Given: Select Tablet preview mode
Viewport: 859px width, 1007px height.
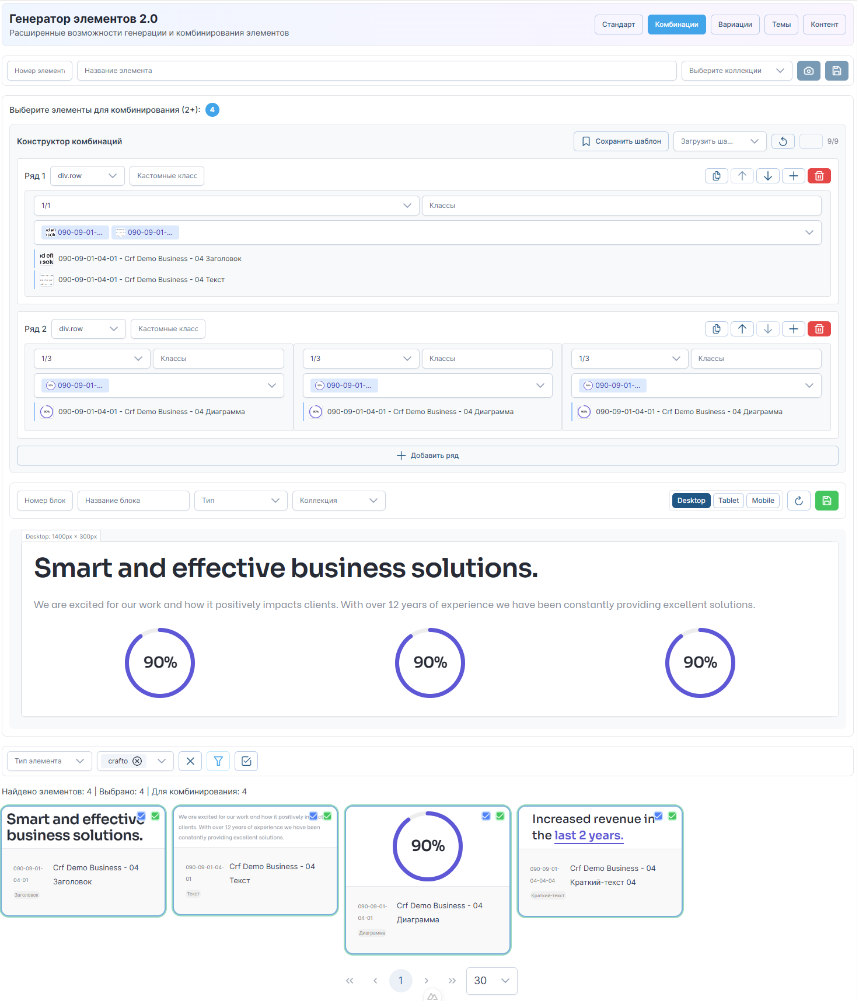Looking at the screenshot, I should pos(728,501).
